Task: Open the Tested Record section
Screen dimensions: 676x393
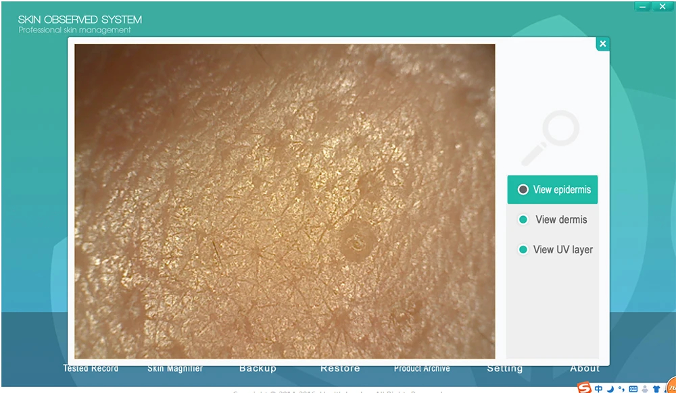Action: pos(91,369)
